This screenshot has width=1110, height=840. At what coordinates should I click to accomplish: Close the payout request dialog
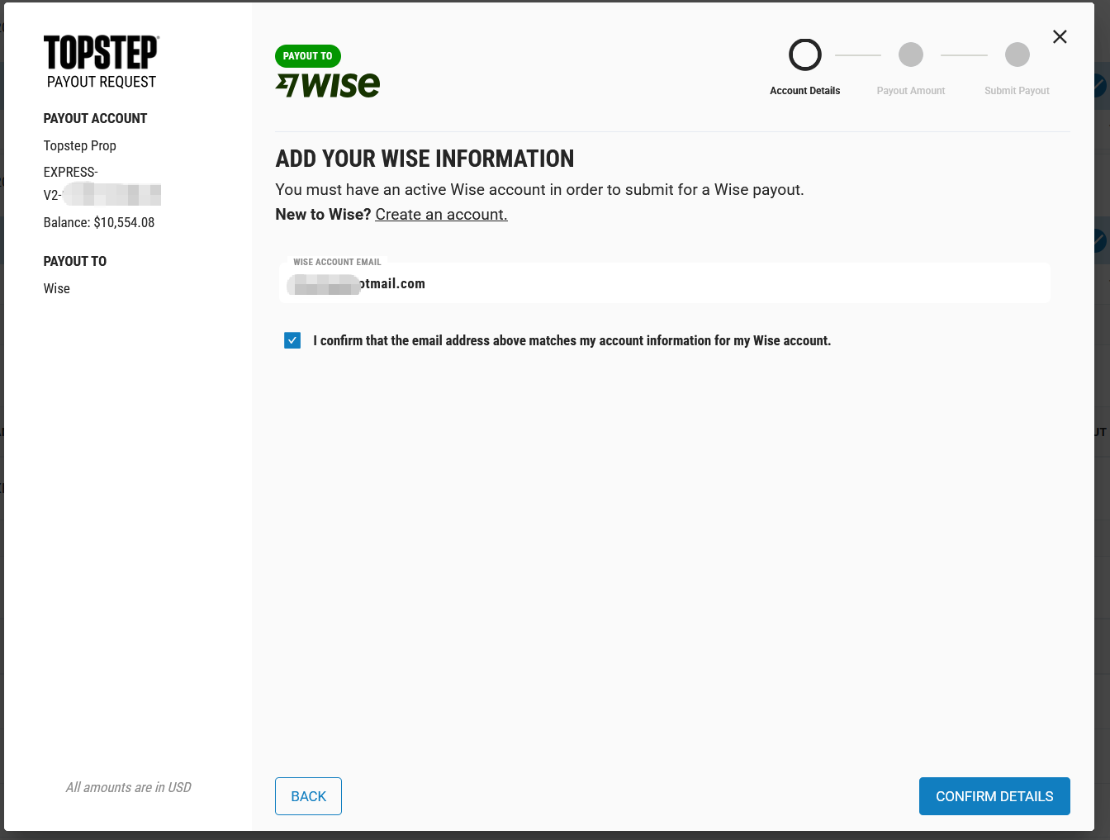pyautogui.click(x=1060, y=36)
